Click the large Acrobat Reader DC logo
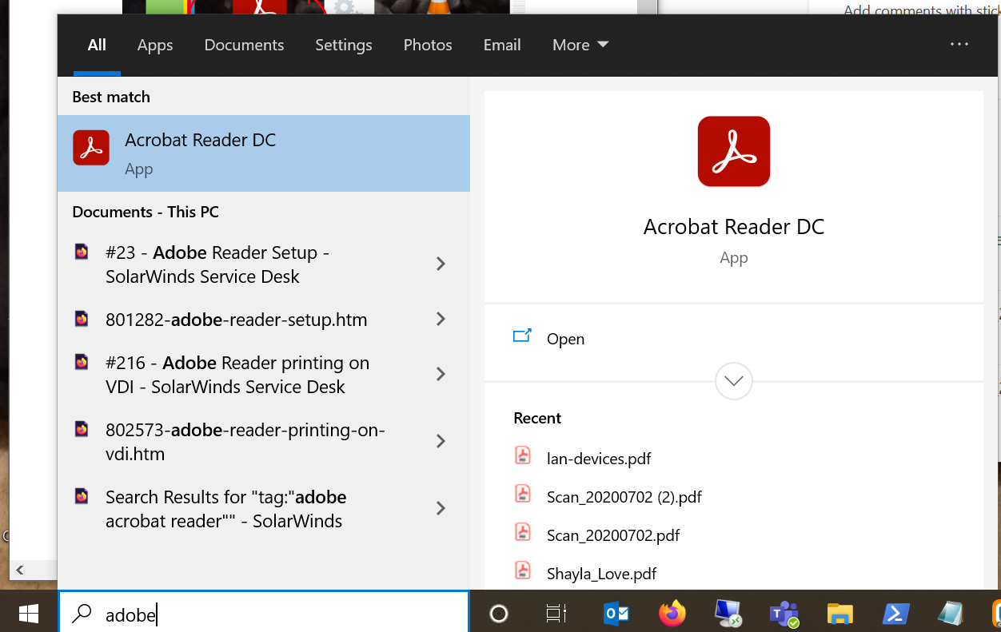This screenshot has width=1001, height=632. [733, 152]
